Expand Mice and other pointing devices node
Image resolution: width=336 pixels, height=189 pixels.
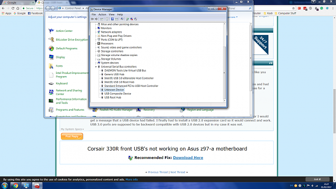(96, 25)
